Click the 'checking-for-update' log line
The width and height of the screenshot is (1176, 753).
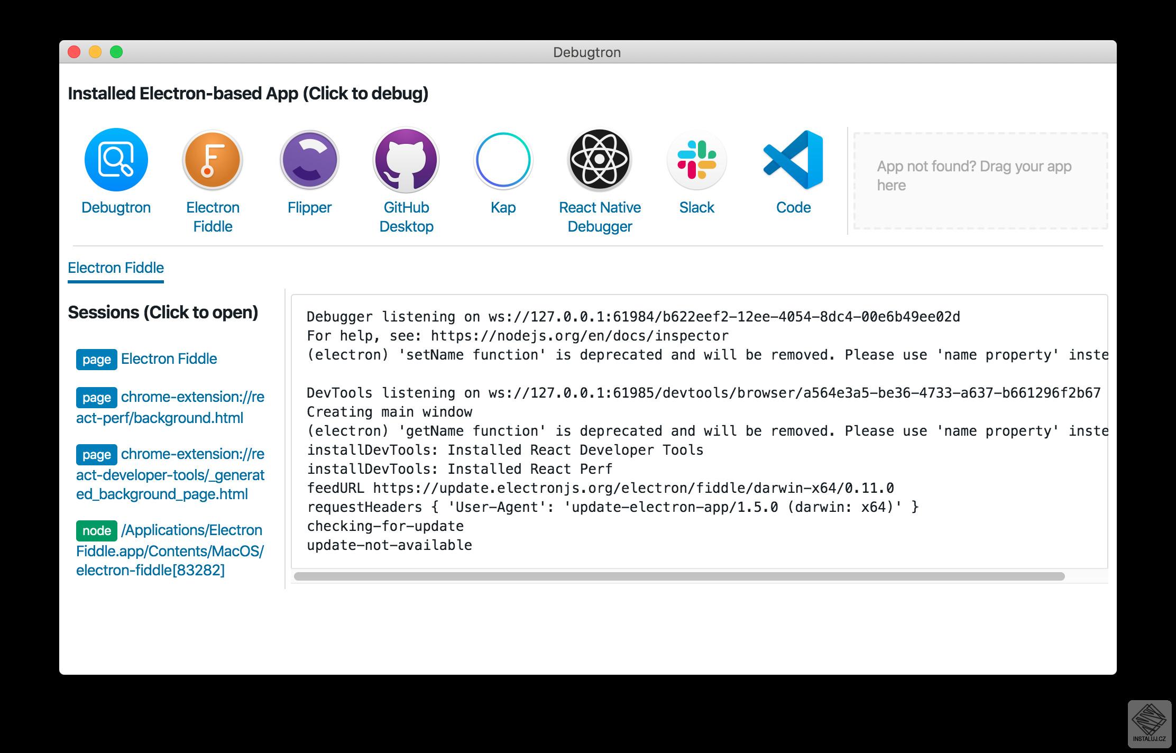point(385,526)
